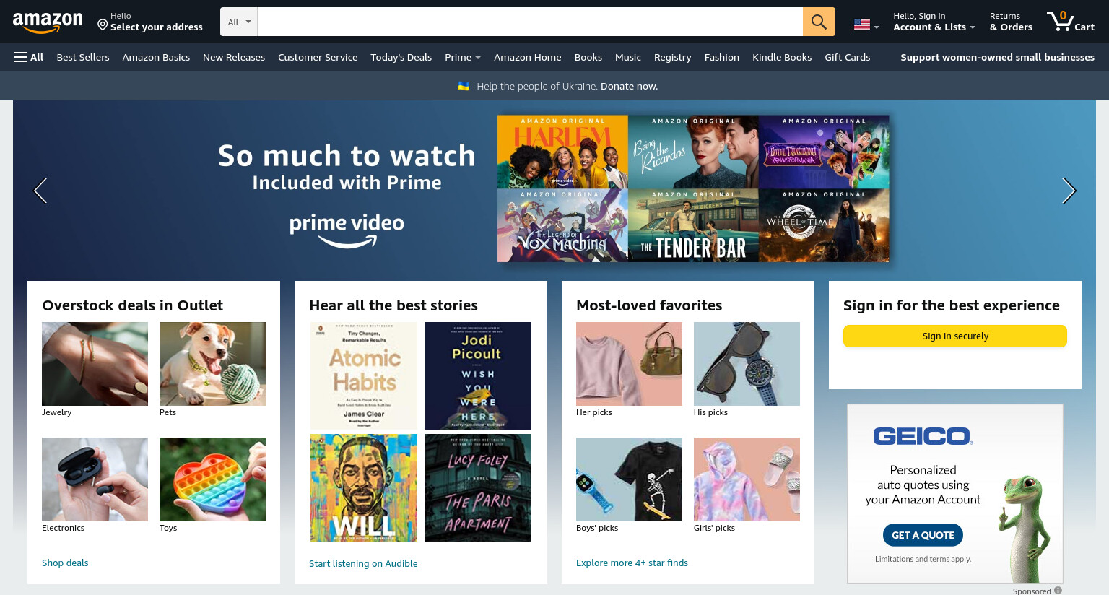Open Boys' picks thumbnail
The height and width of the screenshot is (595, 1109).
[629, 479]
